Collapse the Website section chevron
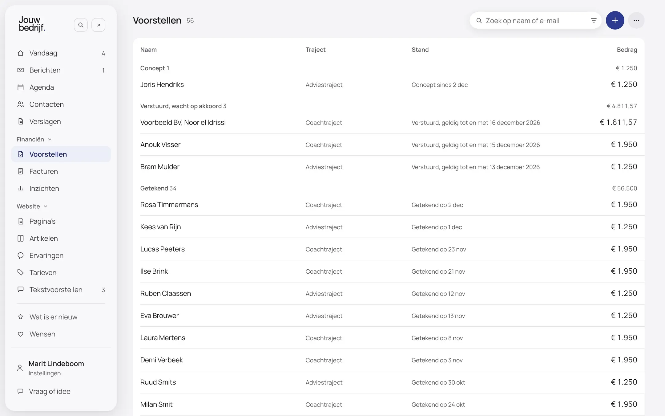This screenshot has width=665, height=416. pos(46,206)
